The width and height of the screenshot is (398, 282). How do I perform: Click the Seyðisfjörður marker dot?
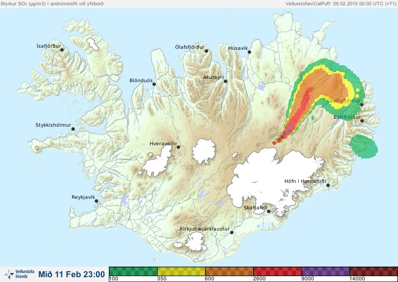point(362,104)
